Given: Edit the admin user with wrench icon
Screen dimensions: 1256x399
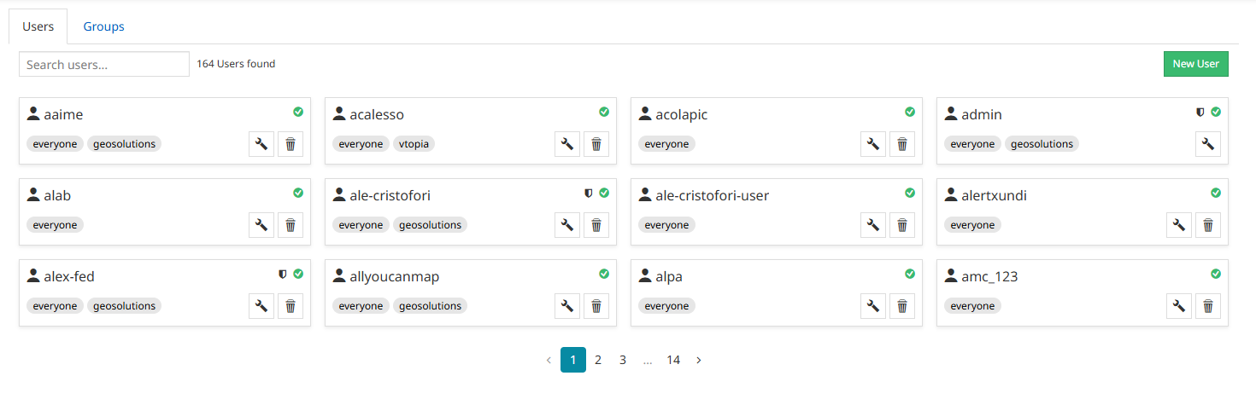Looking at the screenshot, I should 1207,144.
